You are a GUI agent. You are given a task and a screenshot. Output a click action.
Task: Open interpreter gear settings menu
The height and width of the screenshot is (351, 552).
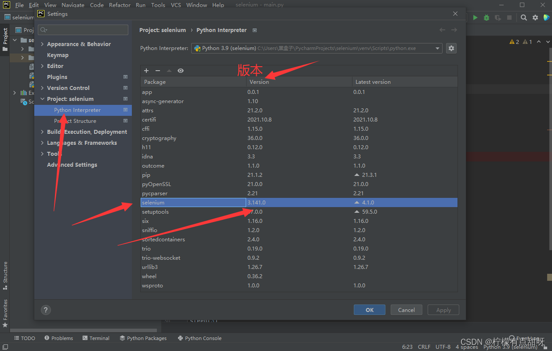(451, 48)
